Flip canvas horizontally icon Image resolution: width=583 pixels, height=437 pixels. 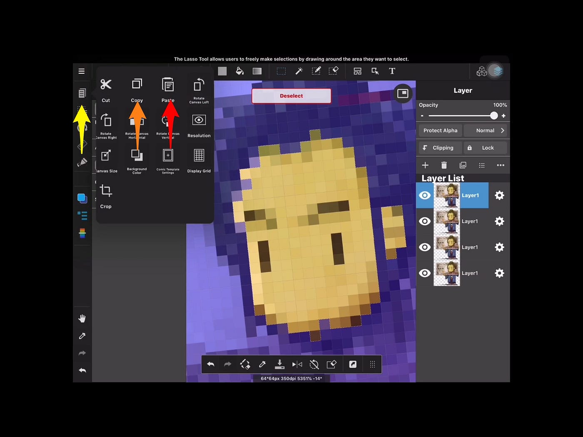[297, 364]
